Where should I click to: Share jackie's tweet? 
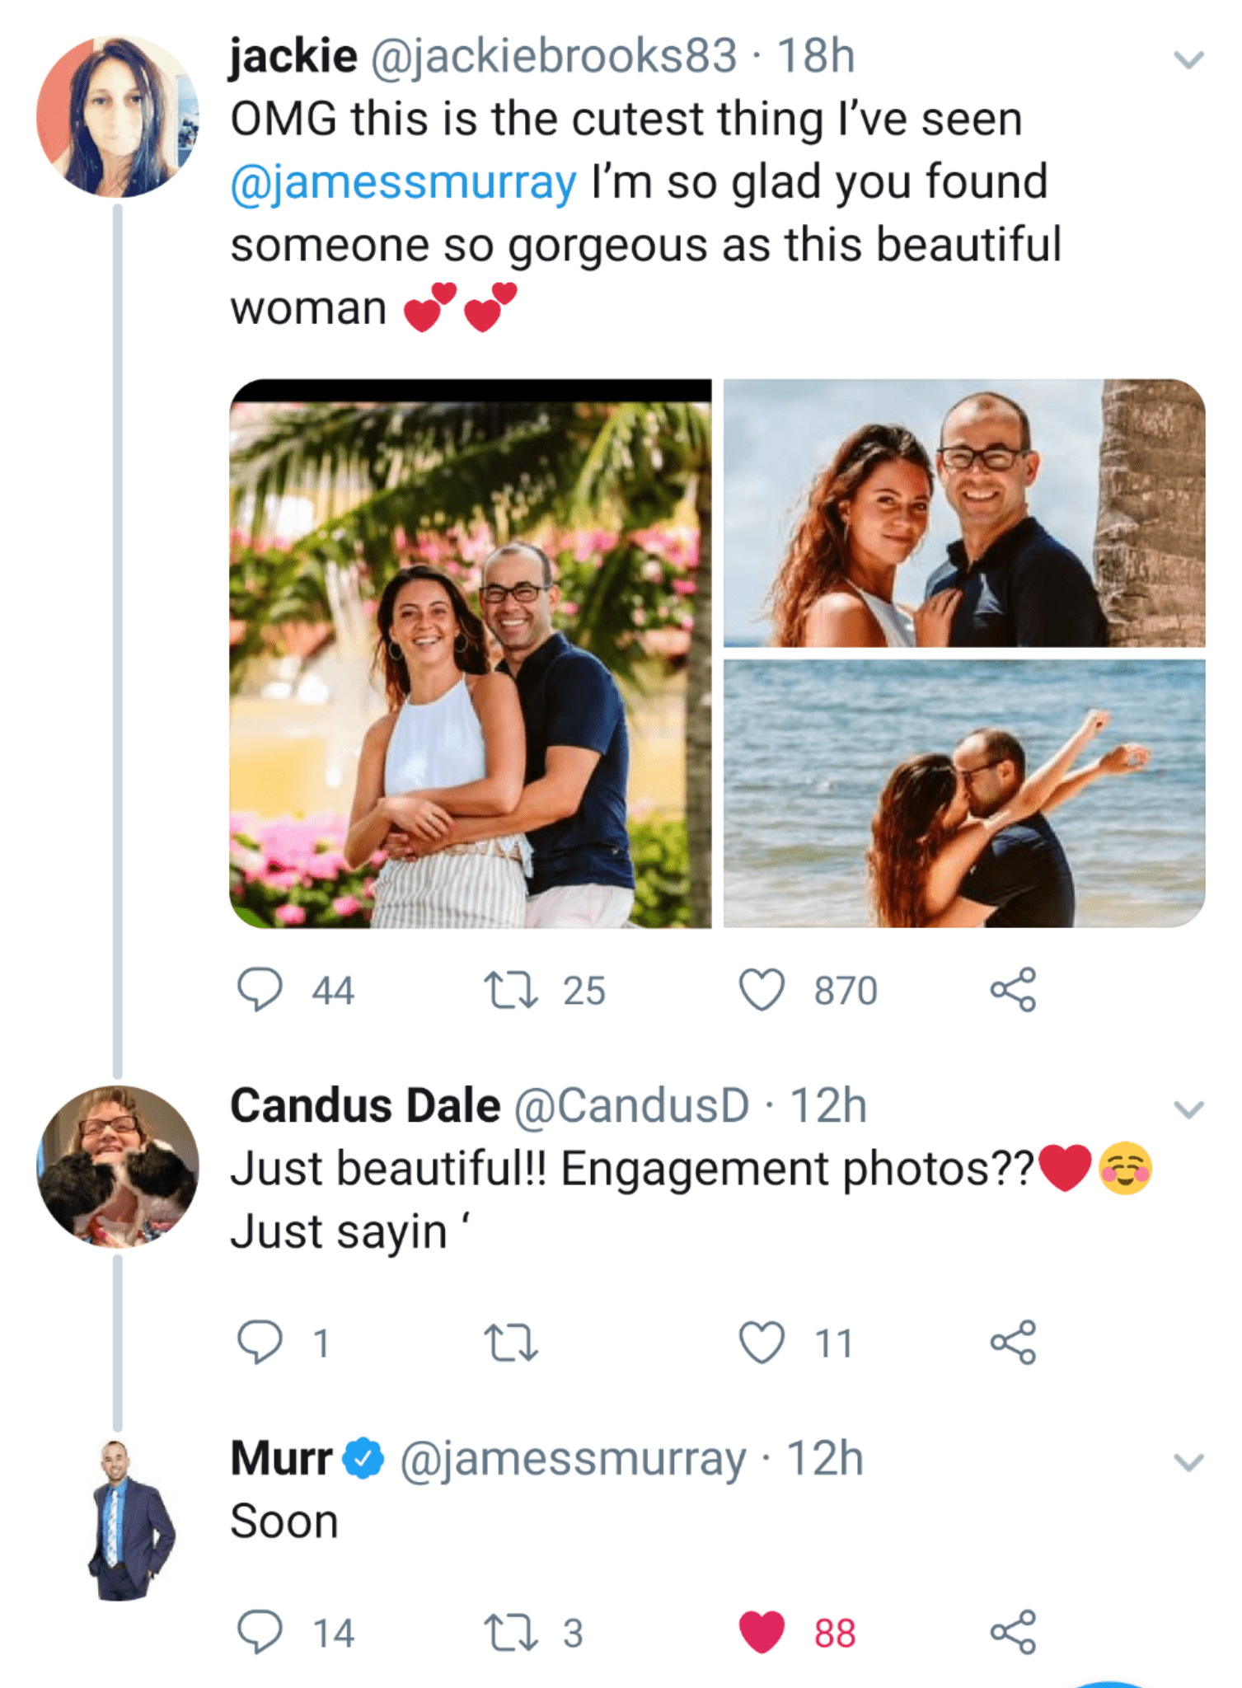(1013, 990)
